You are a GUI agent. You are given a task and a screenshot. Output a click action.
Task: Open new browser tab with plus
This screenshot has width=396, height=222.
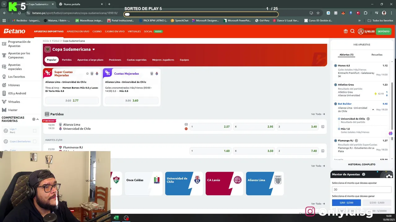point(109,4)
